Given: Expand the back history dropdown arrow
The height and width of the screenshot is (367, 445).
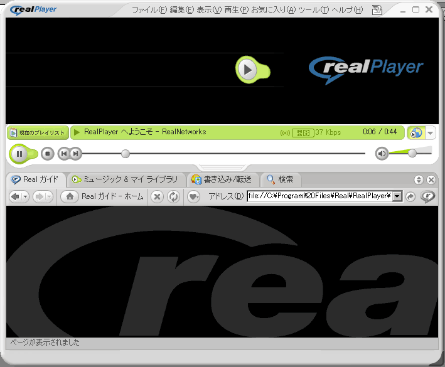Looking at the screenshot, I should click(26, 196).
